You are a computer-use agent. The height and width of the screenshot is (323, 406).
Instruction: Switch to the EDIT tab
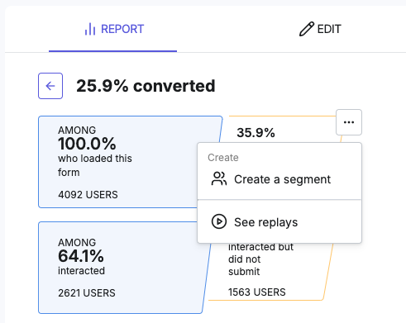point(320,29)
